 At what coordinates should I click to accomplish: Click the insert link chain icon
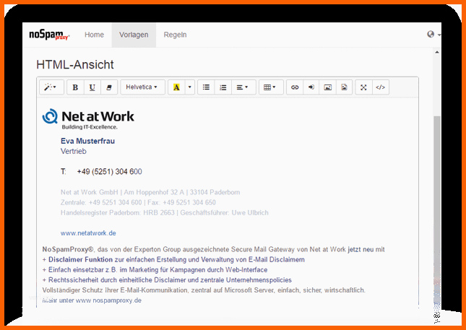[x=295, y=87]
